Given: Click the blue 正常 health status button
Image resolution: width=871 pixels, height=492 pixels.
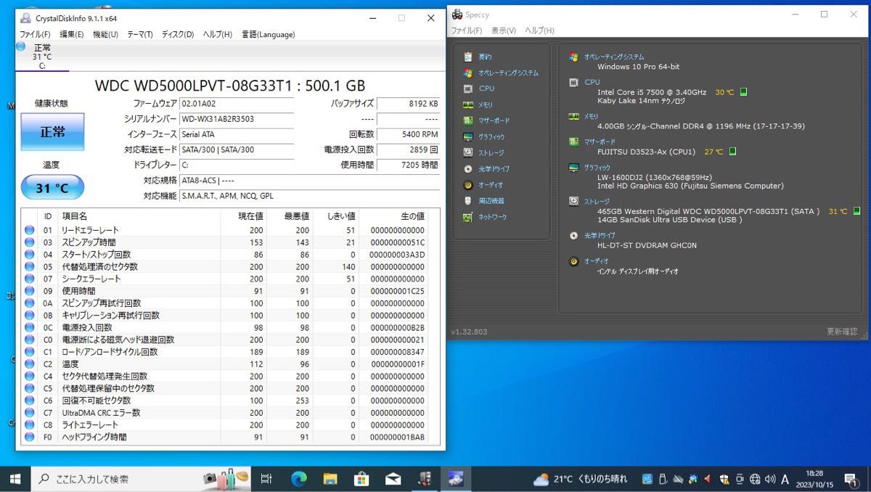Looking at the screenshot, I should (x=52, y=132).
